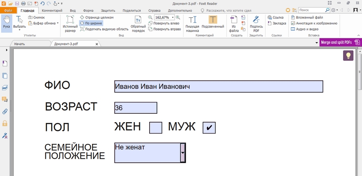Open the attachments paperclip side panel
362x176 pixels.
click(5, 111)
